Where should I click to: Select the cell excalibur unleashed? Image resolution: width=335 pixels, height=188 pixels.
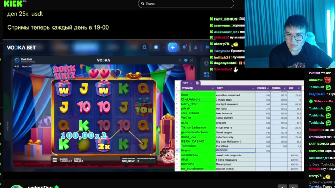click(236, 95)
